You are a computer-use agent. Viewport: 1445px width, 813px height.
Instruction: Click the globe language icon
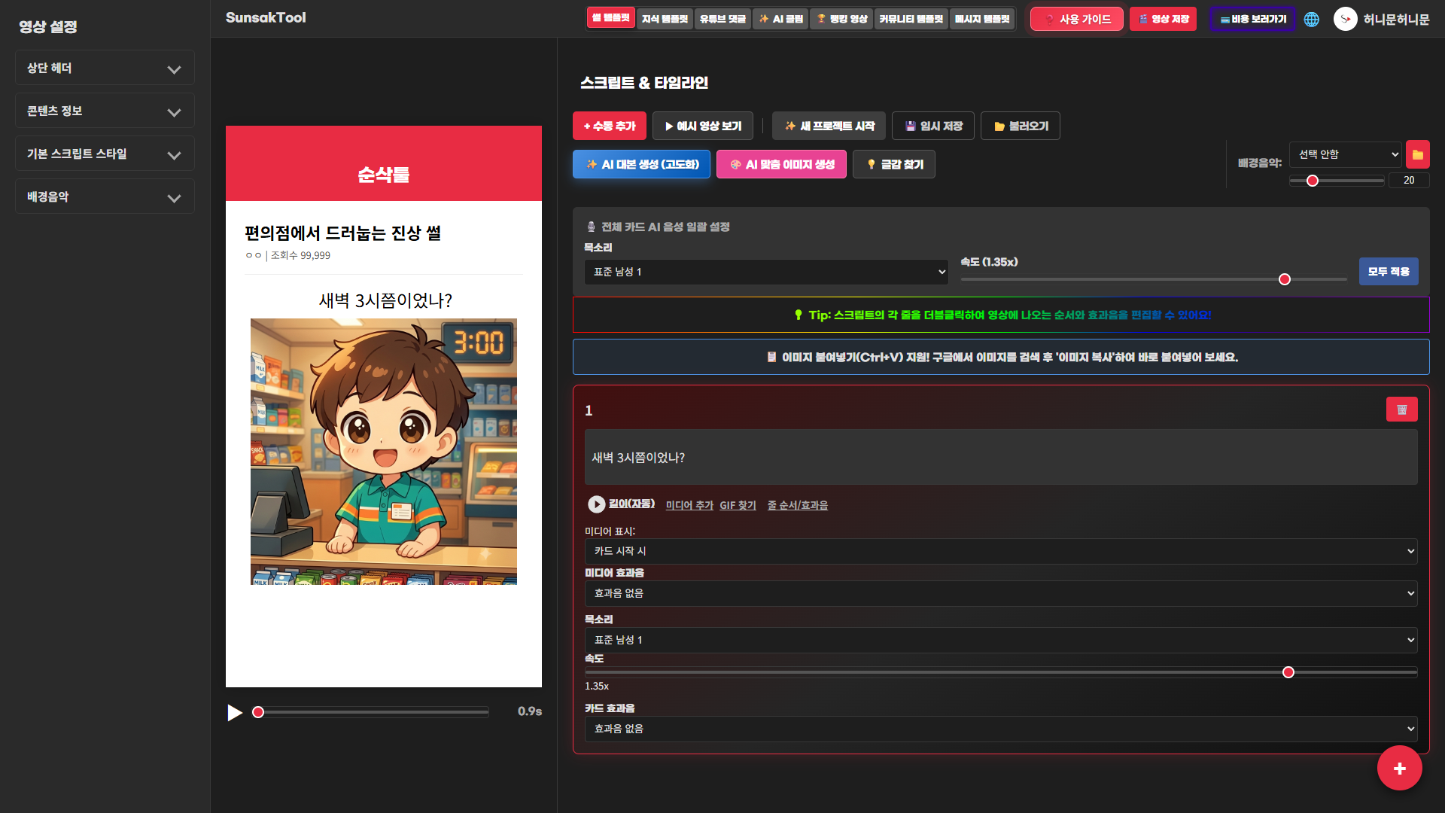click(1311, 20)
